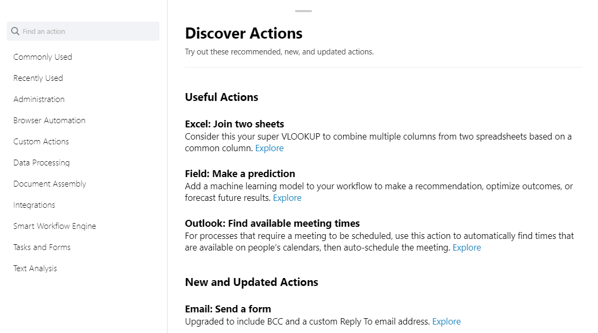The image size is (598, 333).
Task: Grab the drag handle above Discover Actions
Action: [x=304, y=11]
